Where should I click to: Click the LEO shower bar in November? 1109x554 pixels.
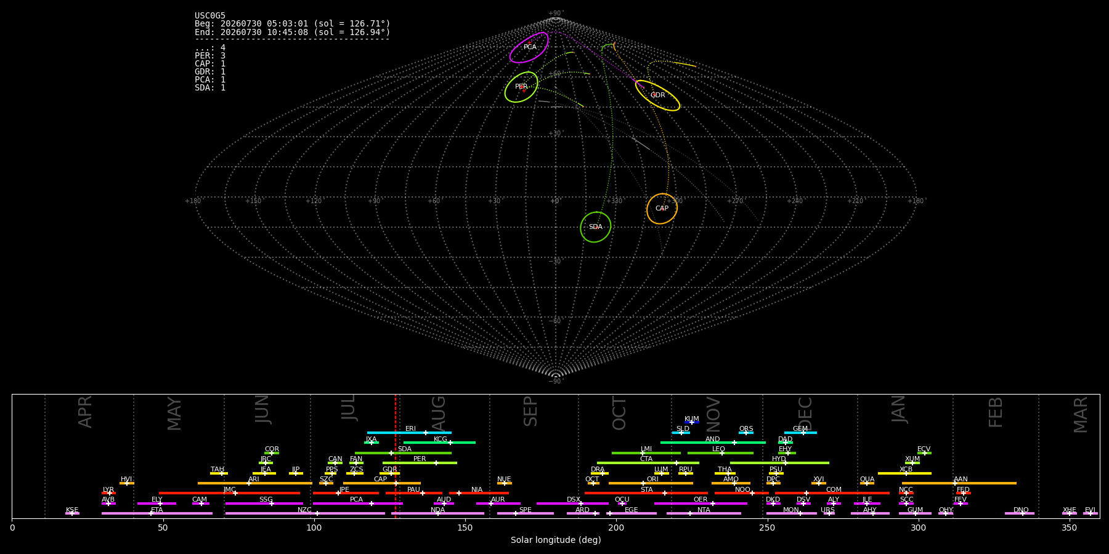tap(720, 453)
